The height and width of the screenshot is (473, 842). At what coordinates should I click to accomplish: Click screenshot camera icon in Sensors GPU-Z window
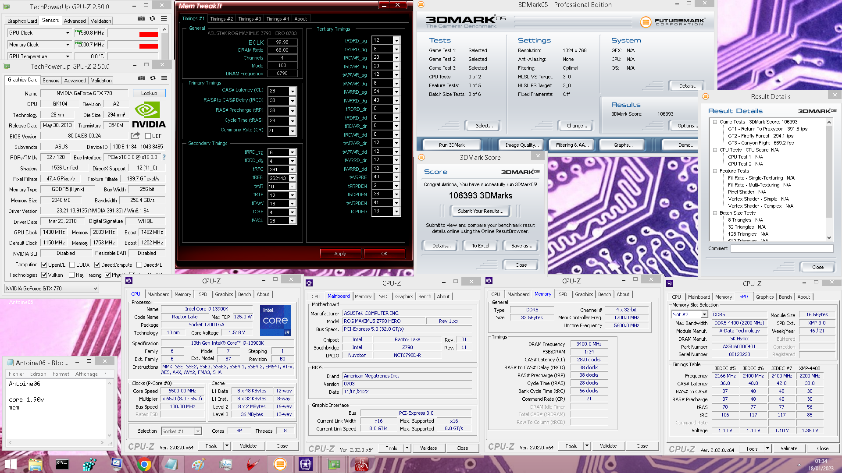141,18
